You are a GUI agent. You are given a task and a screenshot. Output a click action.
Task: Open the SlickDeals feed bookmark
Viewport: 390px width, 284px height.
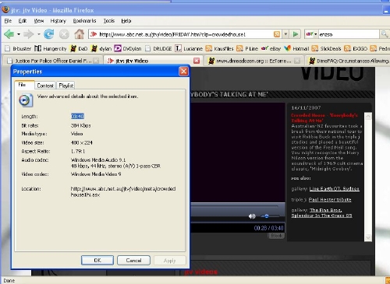point(326,48)
